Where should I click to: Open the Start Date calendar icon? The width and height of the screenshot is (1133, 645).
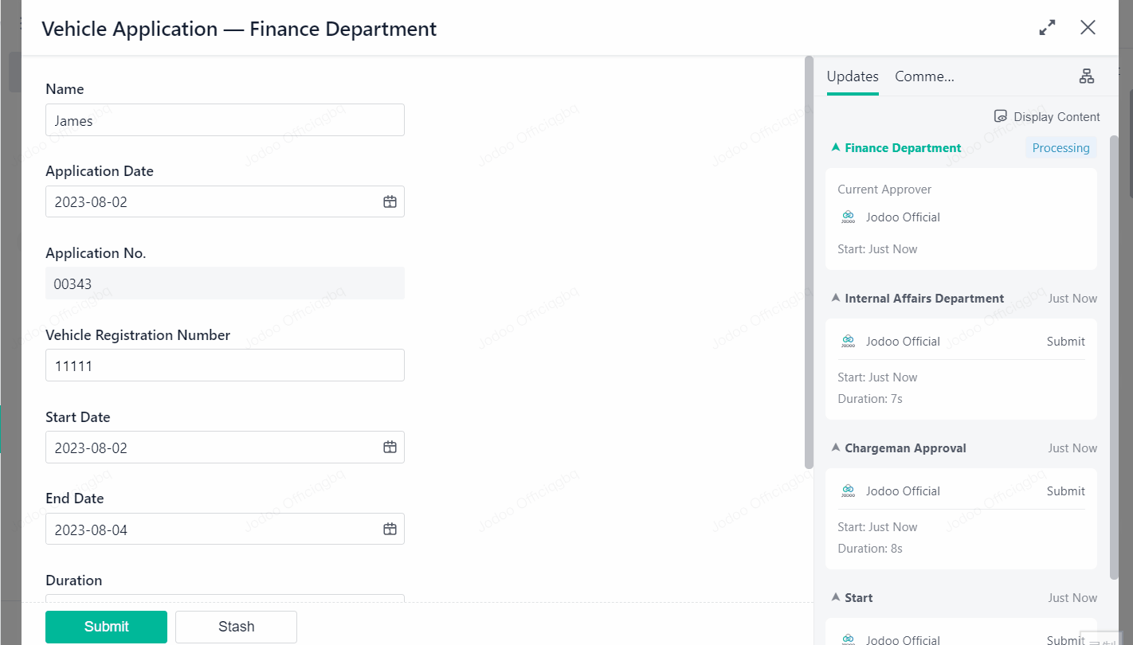point(390,448)
